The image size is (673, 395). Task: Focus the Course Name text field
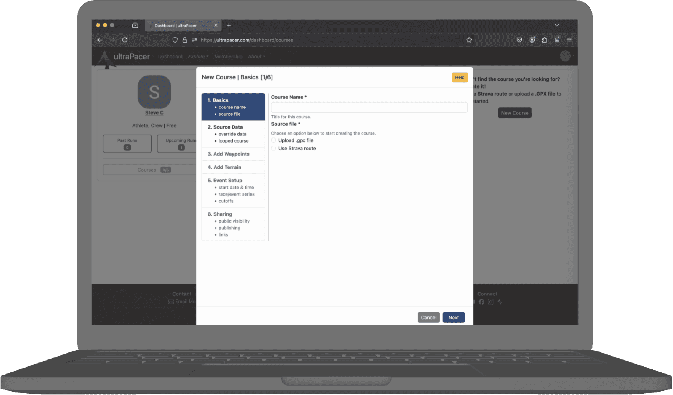[x=369, y=107]
